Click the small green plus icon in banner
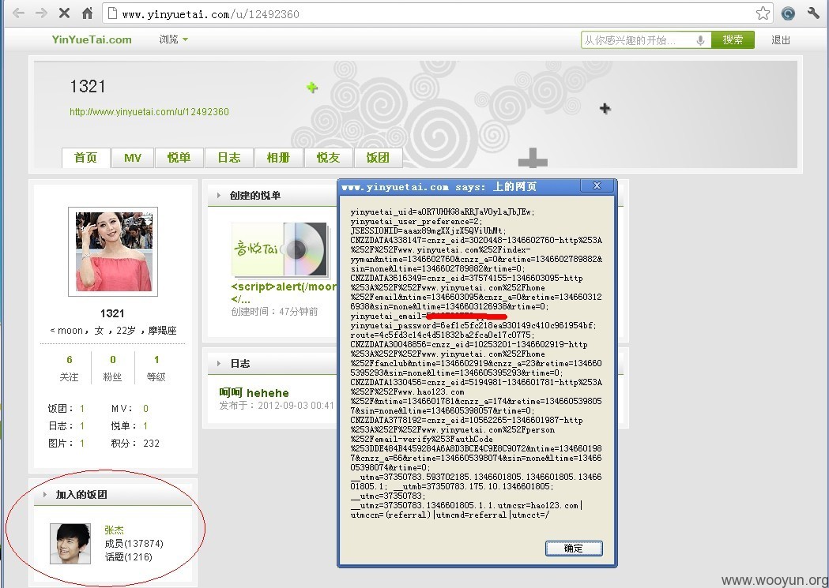The width and height of the screenshot is (829, 588). pos(312,88)
